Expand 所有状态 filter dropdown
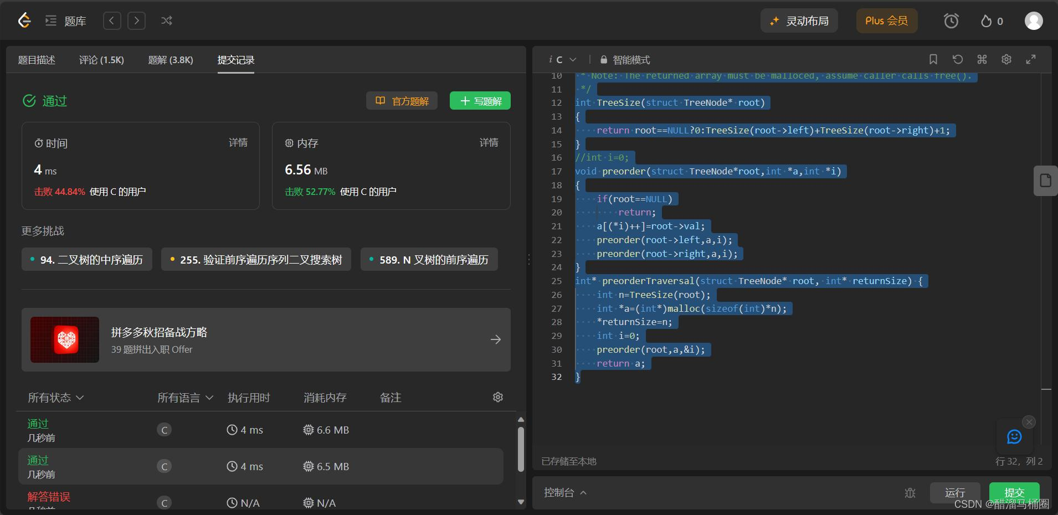The image size is (1058, 515). (55, 398)
